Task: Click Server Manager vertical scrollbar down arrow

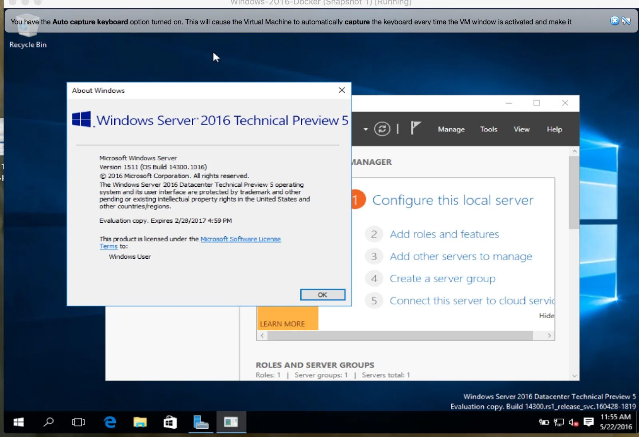Action: tap(574, 376)
